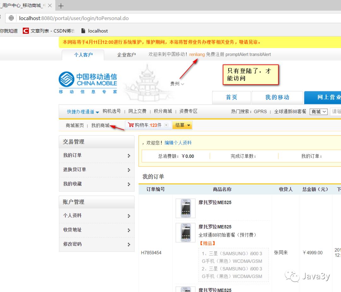Click the 摩托罗拉ME525 name above 全球通88初始套餐
Screen dimensions: 341x292
pyautogui.click(x=215, y=227)
